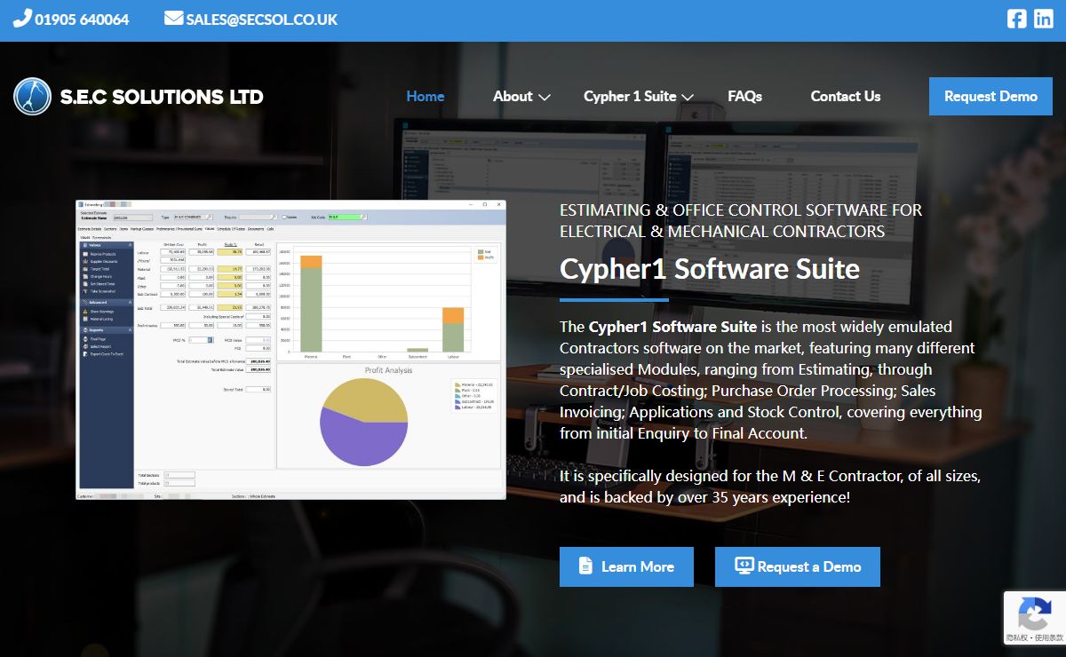Open the About menu item
This screenshot has height=657, width=1066.
[x=513, y=96]
